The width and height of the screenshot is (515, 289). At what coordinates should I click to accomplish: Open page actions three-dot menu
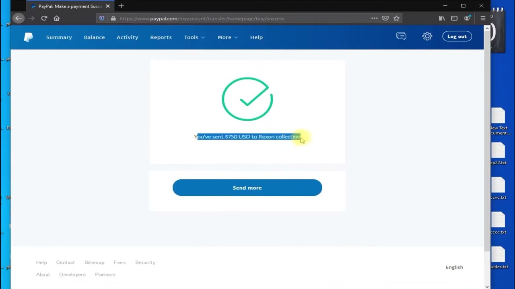(x=374, y=18)
